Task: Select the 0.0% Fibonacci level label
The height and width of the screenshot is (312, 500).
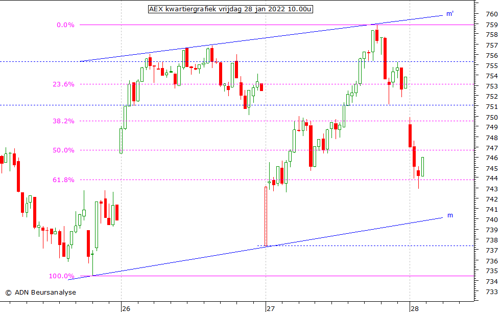Action: click(x=65, y=25)
